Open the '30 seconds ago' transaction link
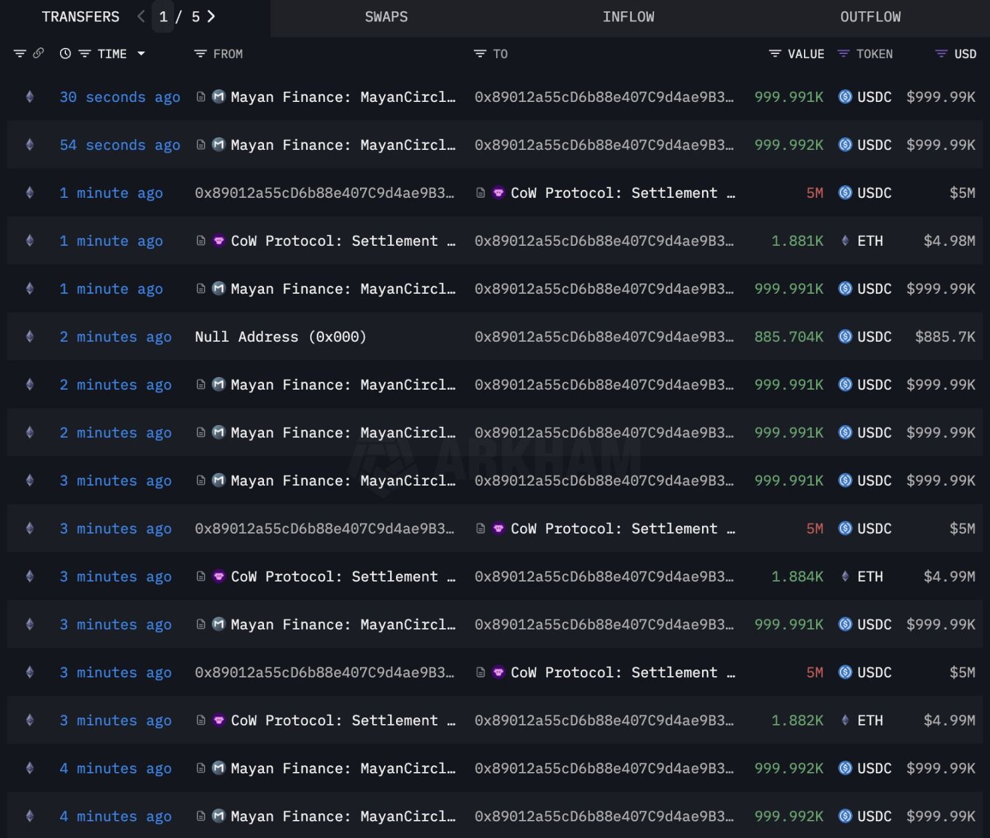The image size is (990, 838). 120,97
